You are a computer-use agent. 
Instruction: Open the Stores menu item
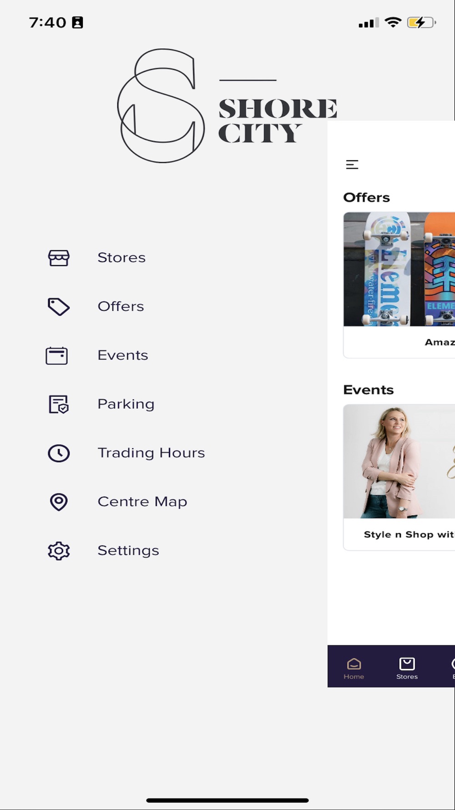121,258
